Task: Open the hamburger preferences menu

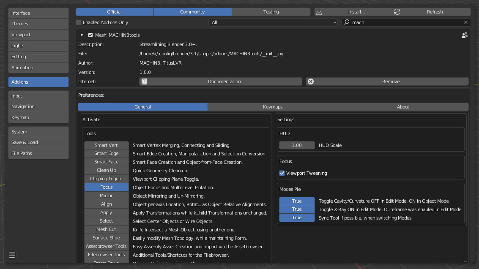Action: [12, 255]
